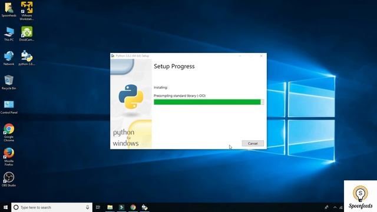The width and height of the screenshot is (377, 212).
Task: Click the "Precompiling standard library" status text
Action: click(x=180, y=95)
